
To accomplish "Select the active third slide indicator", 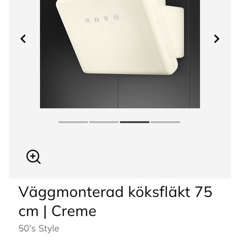I will pyautogui.click(x=134, y=122).
